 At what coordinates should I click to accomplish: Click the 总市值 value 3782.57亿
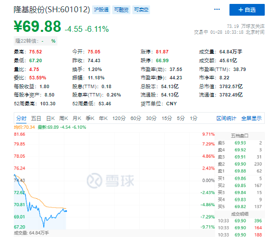[x=231, y=87]
